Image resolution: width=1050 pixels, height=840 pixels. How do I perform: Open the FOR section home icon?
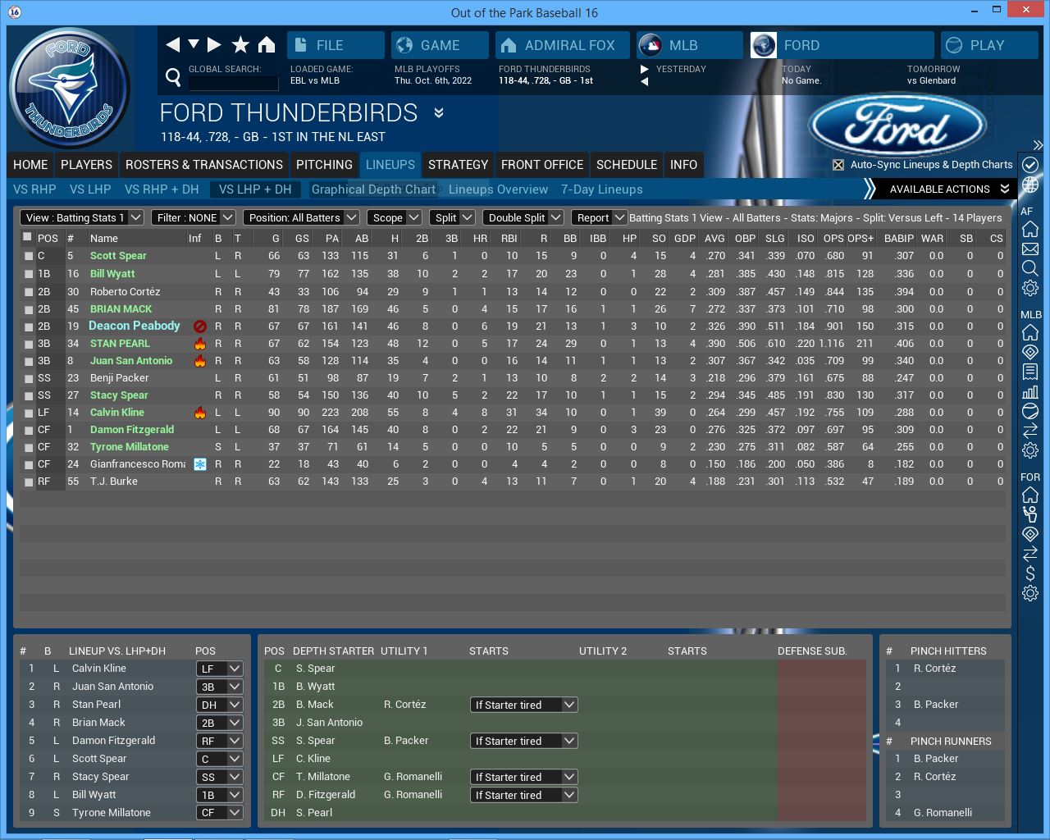[x=1030, y=495]
